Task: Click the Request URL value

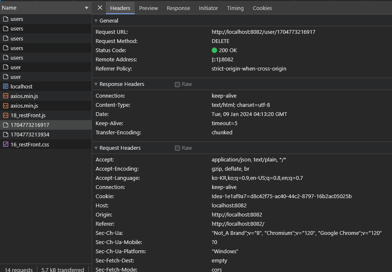Action: pyautogui.click(x=264, y=32)
